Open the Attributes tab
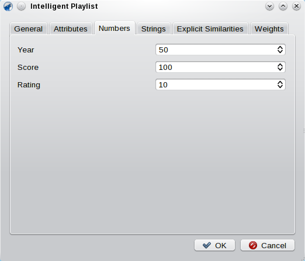 [x=71, y=29]
